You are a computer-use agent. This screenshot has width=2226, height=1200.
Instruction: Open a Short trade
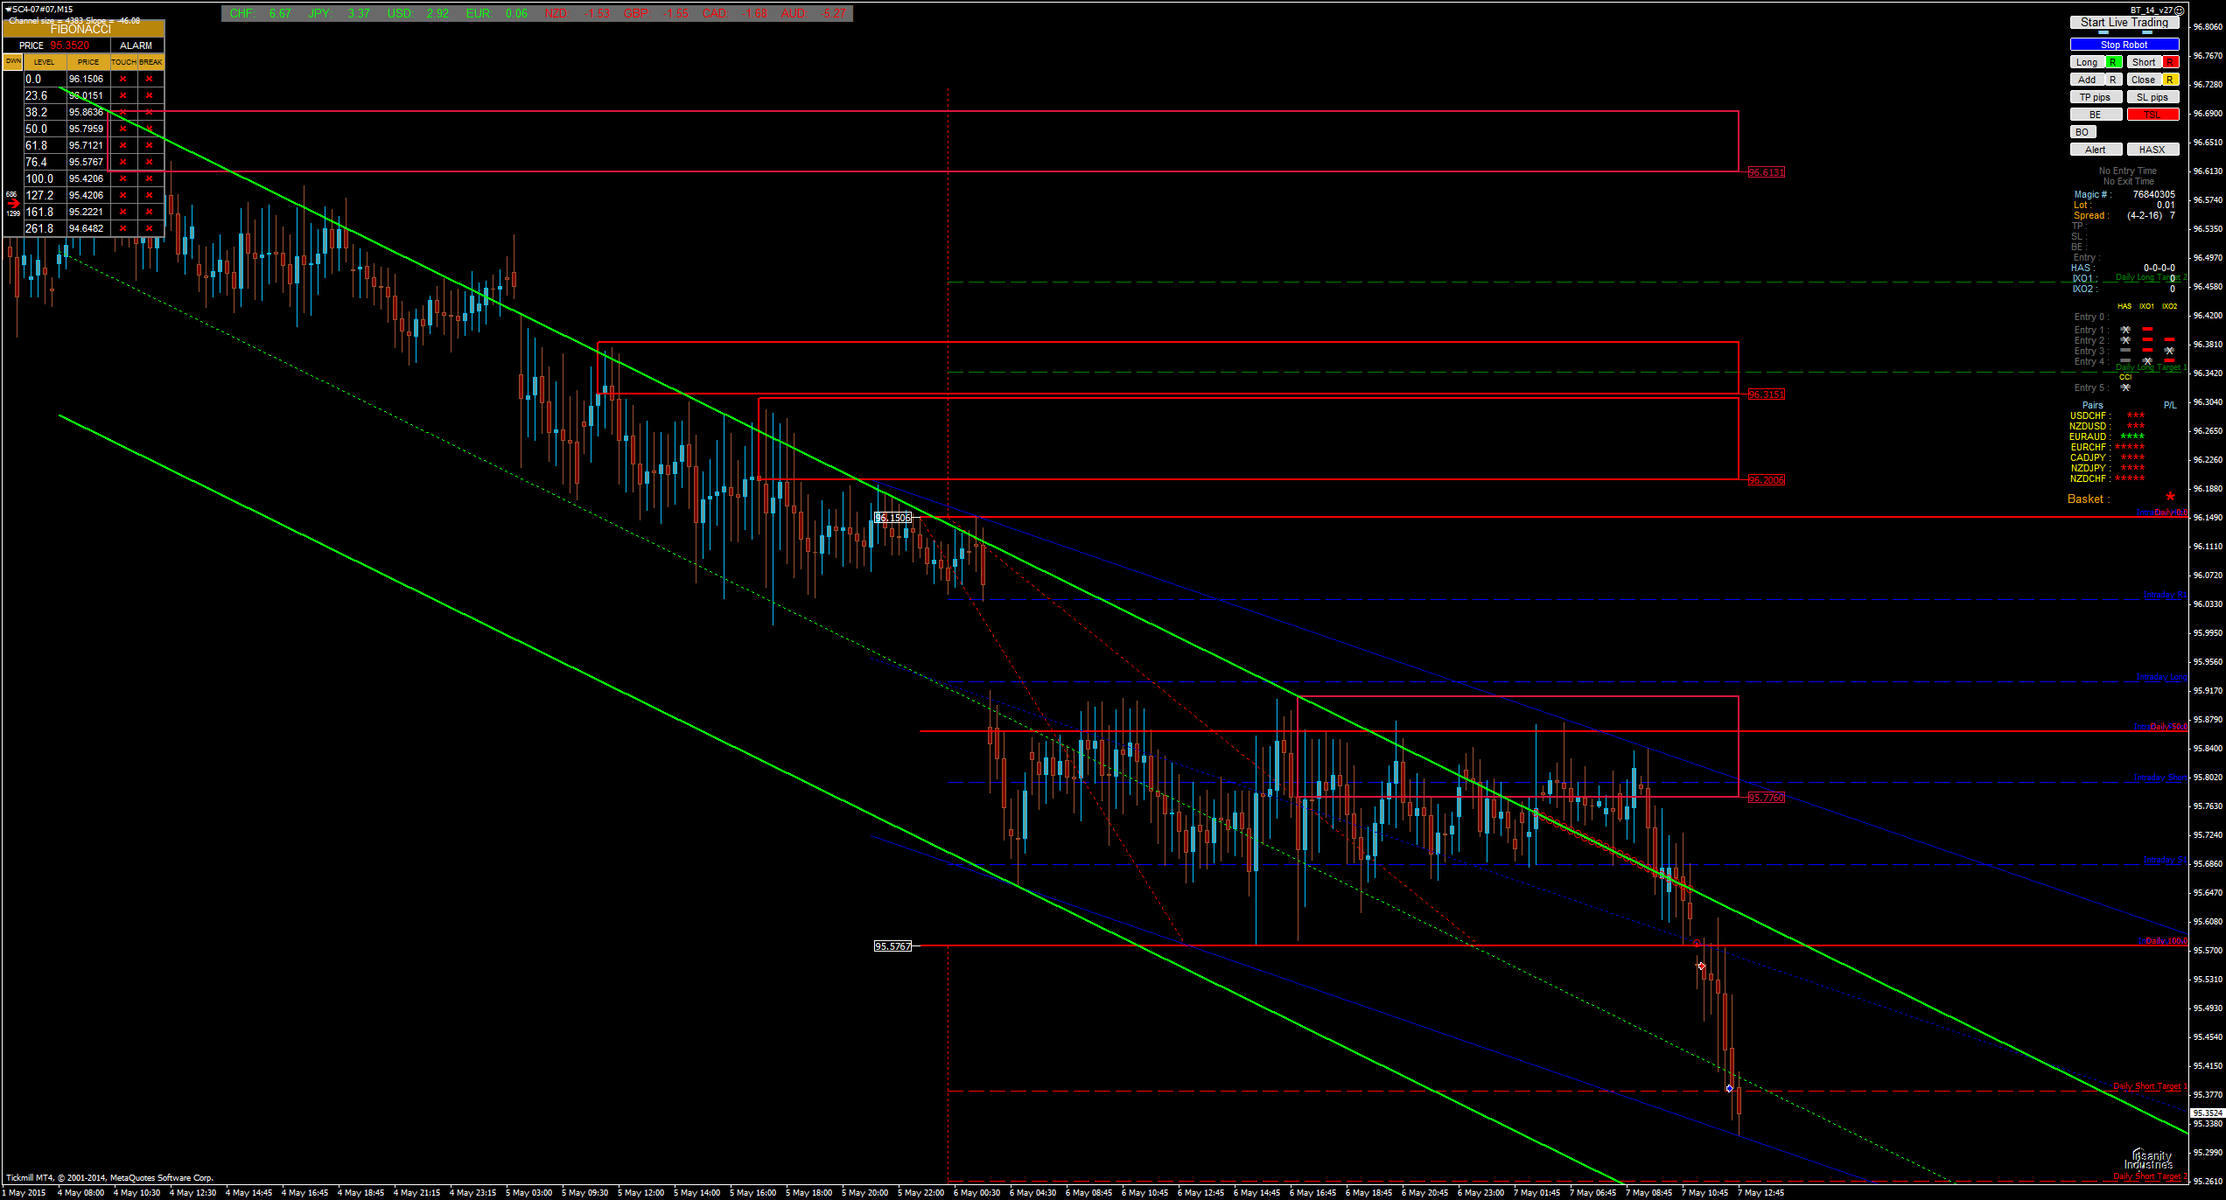2144,62
